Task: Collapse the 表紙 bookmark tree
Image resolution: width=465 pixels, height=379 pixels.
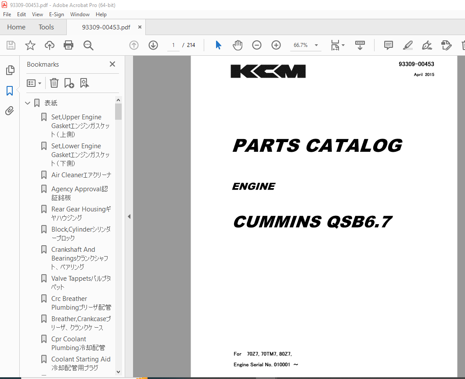Action: 28,103
